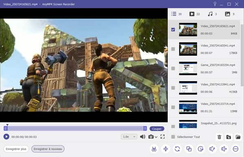This screenshot has width=244, height=157.
Task: Click Enregistrer plus button
Action: click(x=16, y=149)
